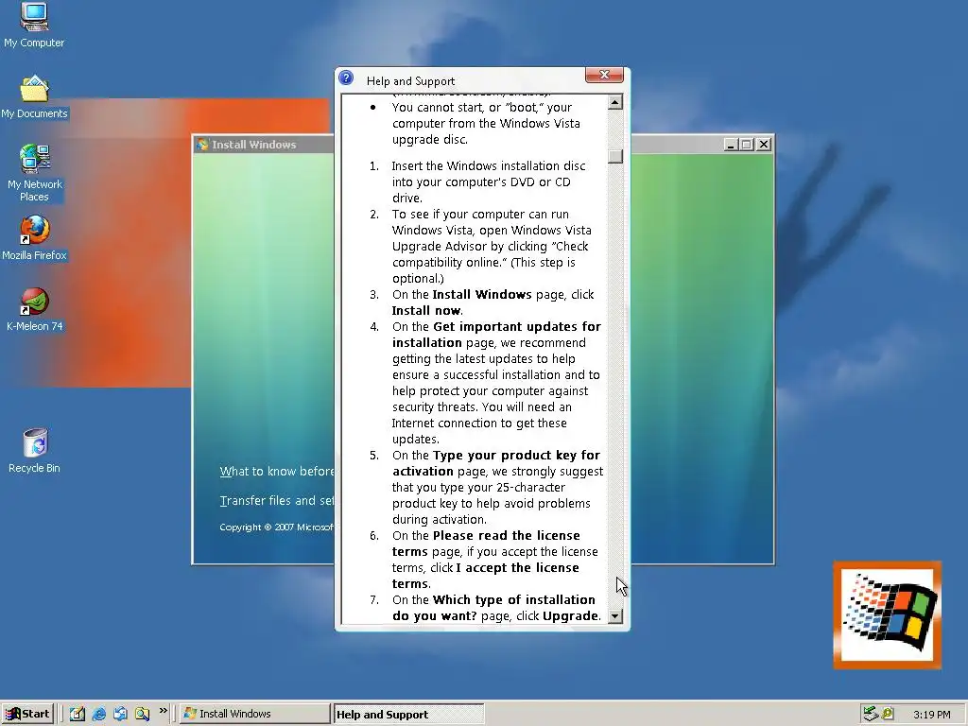Viewport: 968px width, 726px height.
Task: Click 'Check compatibility online' text in step 2
Action: (491, 254)
